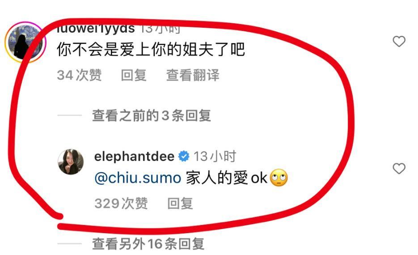Click 回复 under the luowei1yyds comment
418x255 pixels.
(134, 75)
